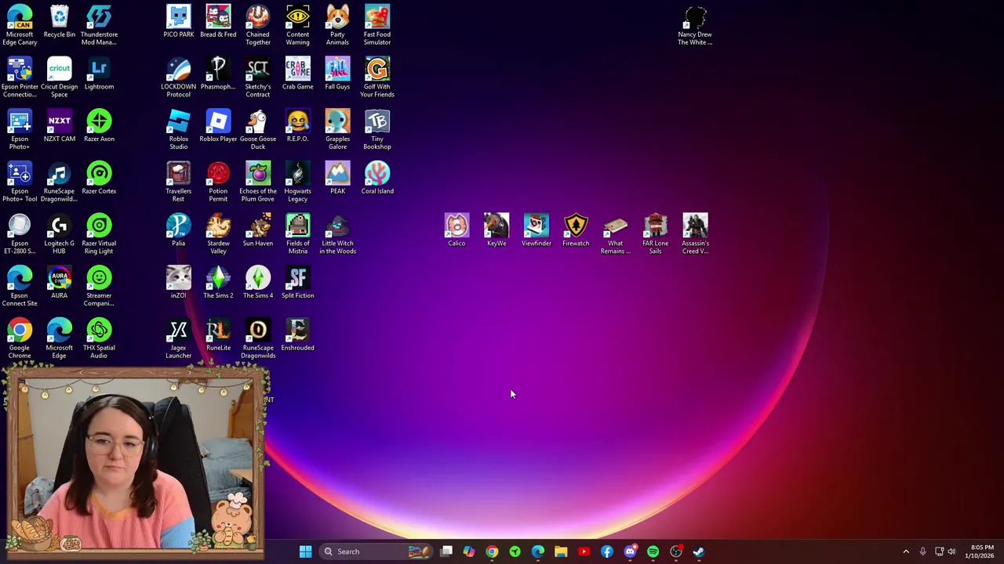Launch FAR Lone Sails icon
1004x564 pixels.
(x=656, y=234)
